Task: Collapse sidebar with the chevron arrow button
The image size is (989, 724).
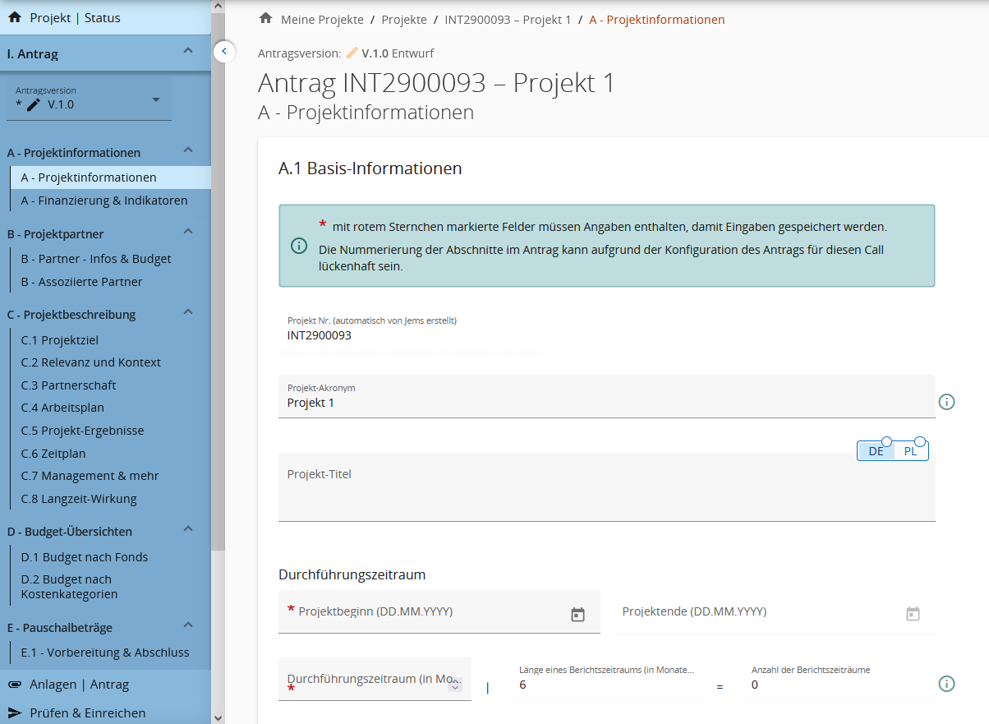Action: point(224,52)
